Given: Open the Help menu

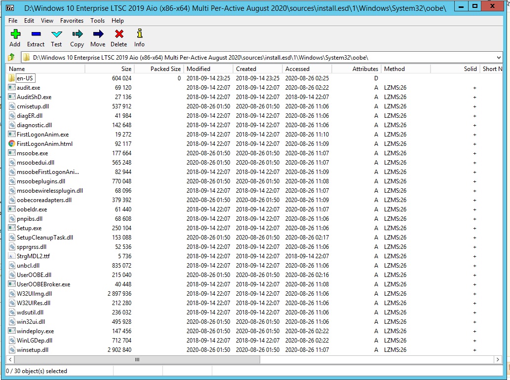Looking at the screenshot, I should pyautogui.click(x=118, y=21).
